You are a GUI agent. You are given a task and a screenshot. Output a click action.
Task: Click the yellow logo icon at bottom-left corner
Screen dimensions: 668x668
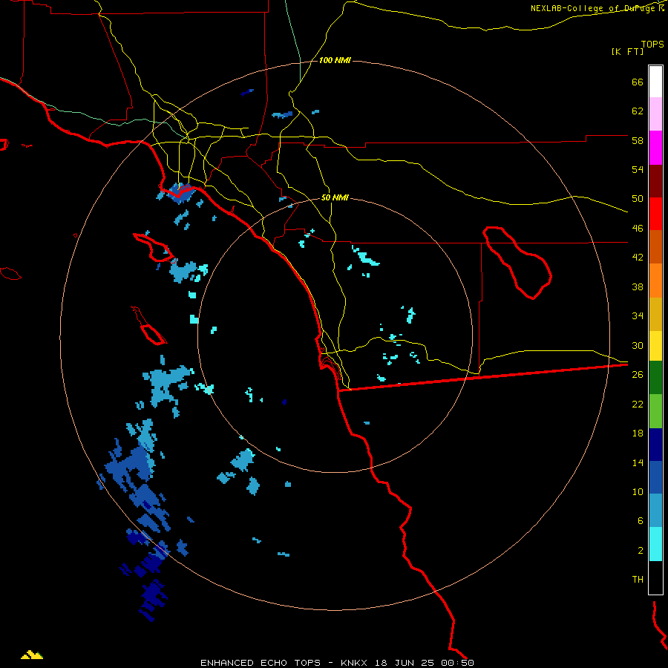32,655
